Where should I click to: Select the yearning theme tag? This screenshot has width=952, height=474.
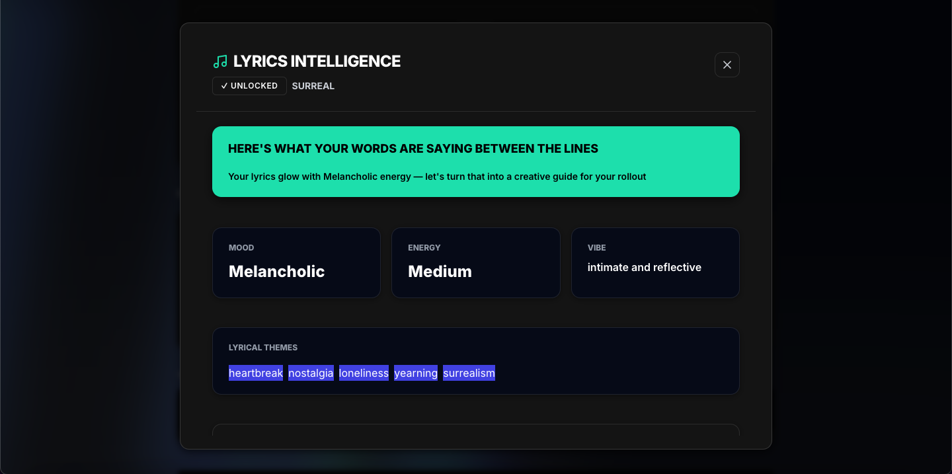point(416,373)
